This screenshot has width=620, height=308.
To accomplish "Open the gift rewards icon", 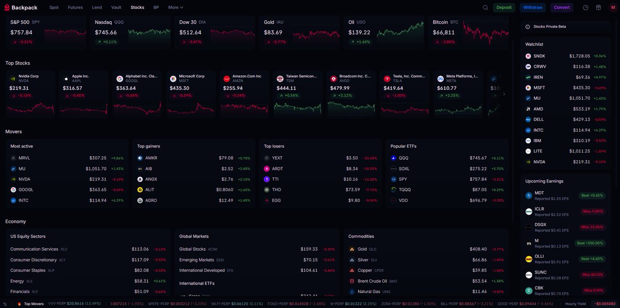I will click(598, 7).
